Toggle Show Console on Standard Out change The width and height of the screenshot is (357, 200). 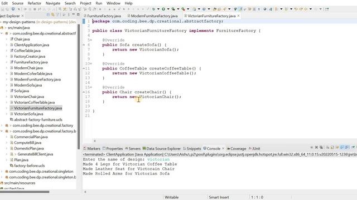click(342, 147)
